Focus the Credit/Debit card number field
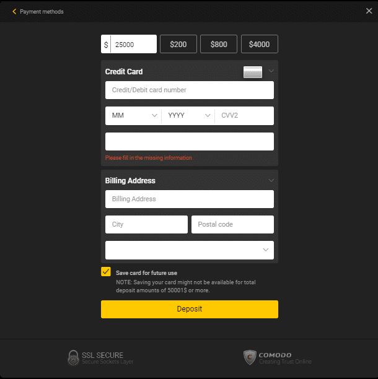Viewport: 378px width, 379px height. 189,90
